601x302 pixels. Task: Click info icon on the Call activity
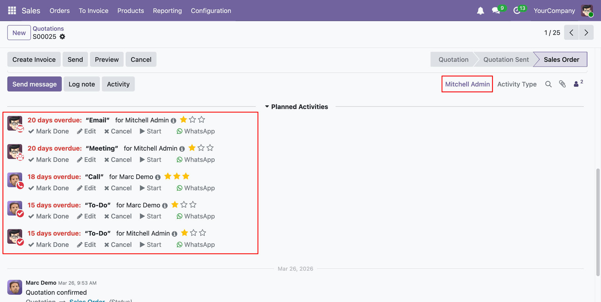[158, 177]
